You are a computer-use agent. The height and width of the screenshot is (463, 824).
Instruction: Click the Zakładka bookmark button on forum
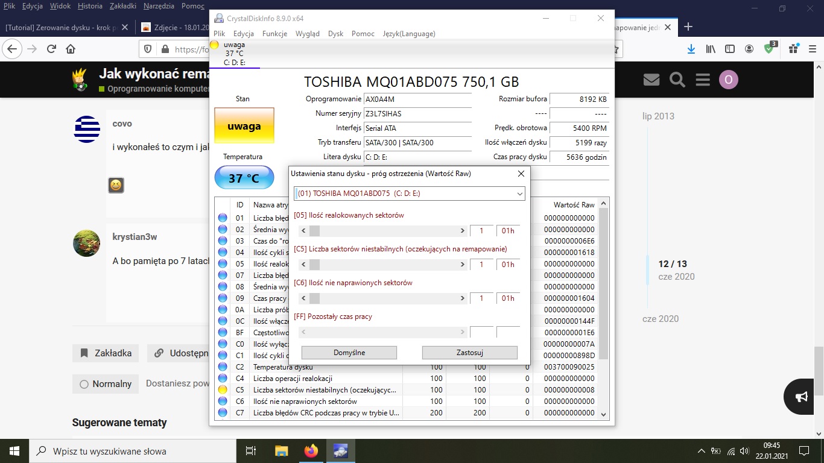(x=106, y=353)
